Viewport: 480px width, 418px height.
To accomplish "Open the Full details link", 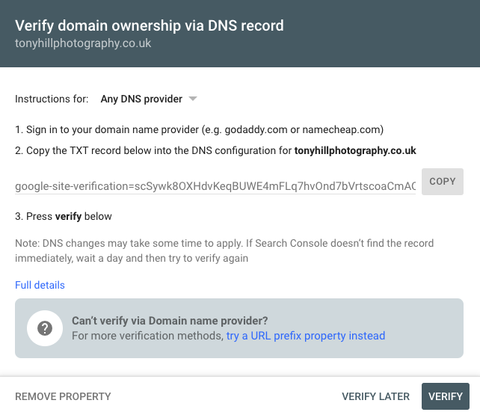I will [40, 285].
